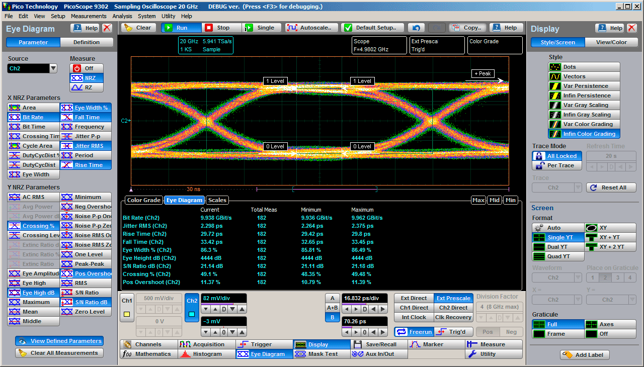Open the Histogram menu

pos(207,354)
